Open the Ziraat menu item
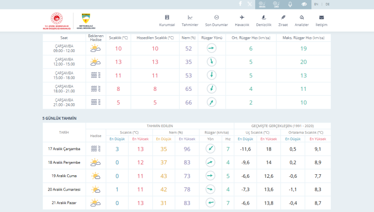The image size is (374, 212). point(283,20)
